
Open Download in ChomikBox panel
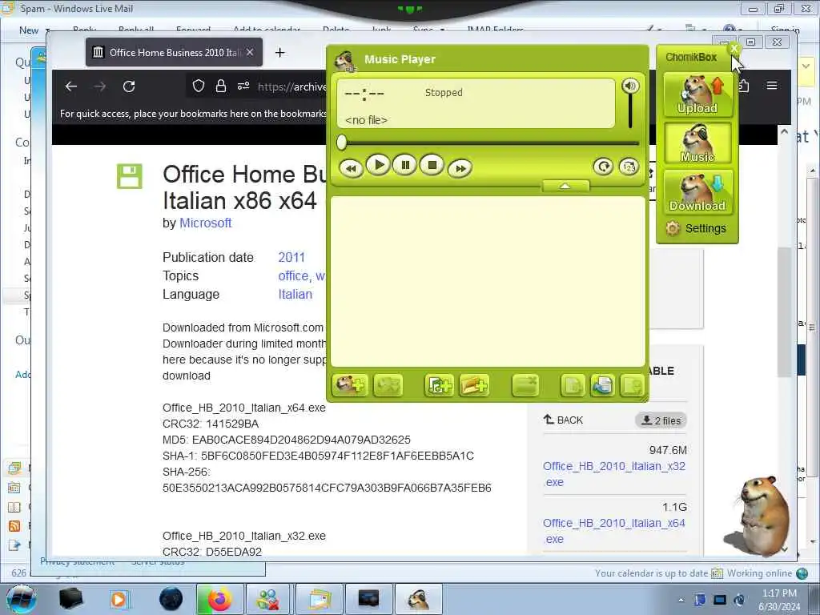click(697, 192)
